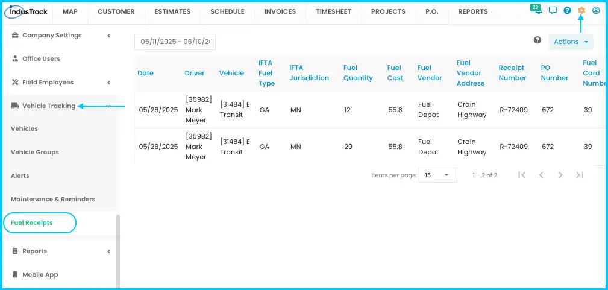Open the REPORTS tab in top navigation

point(473,11)
